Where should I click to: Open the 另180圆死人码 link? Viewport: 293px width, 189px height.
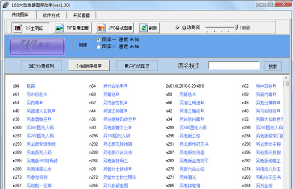116,136
